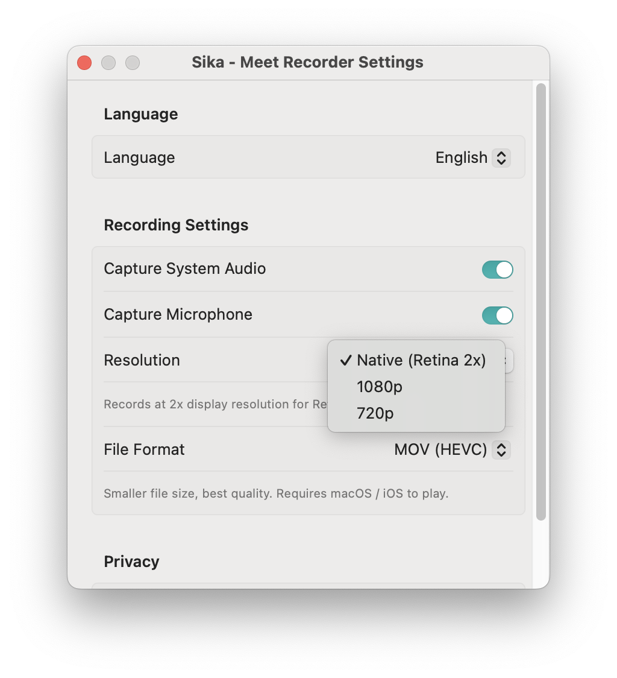Close the Meet Recorder Settings window

[84, 63]
